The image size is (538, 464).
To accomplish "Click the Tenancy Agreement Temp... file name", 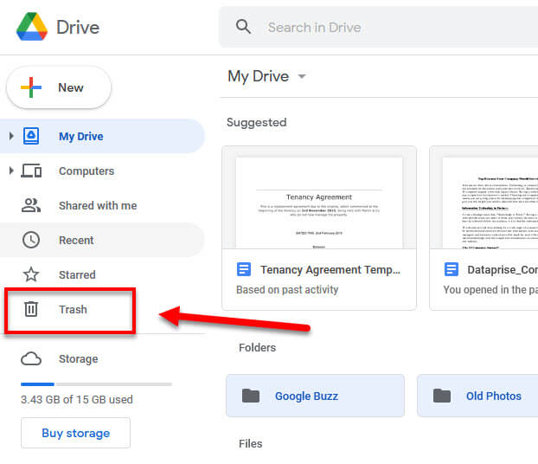I will (330, 270).
